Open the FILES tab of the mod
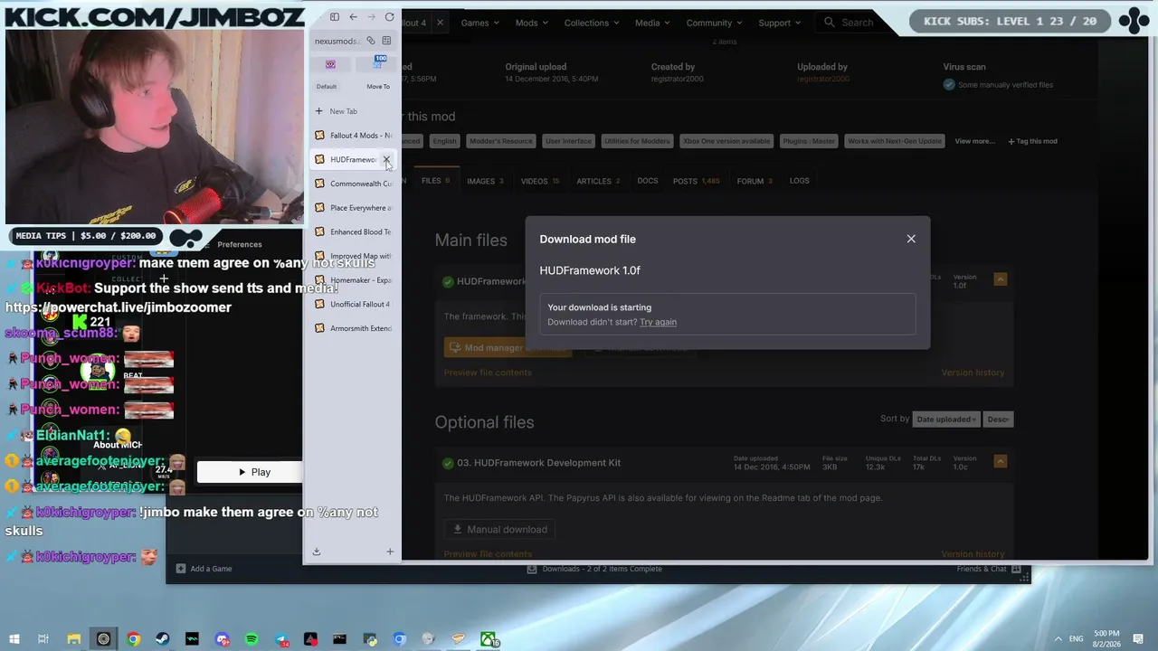Viewport: 1158px width, 651px height. click(435, 181)
